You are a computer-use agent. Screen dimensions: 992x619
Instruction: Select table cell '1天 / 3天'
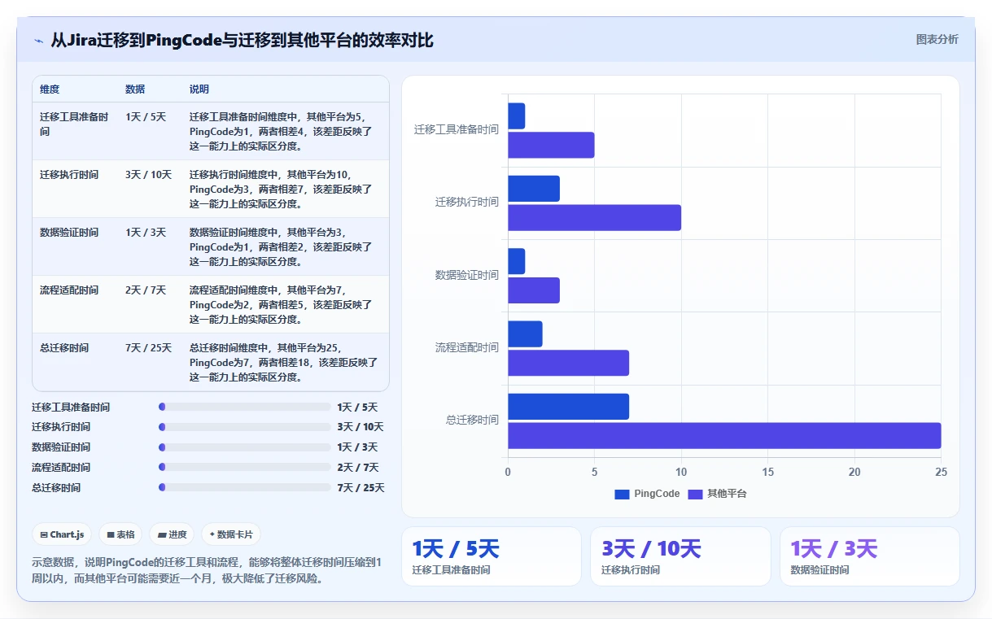pyautogui.click(x=146, y=232)
